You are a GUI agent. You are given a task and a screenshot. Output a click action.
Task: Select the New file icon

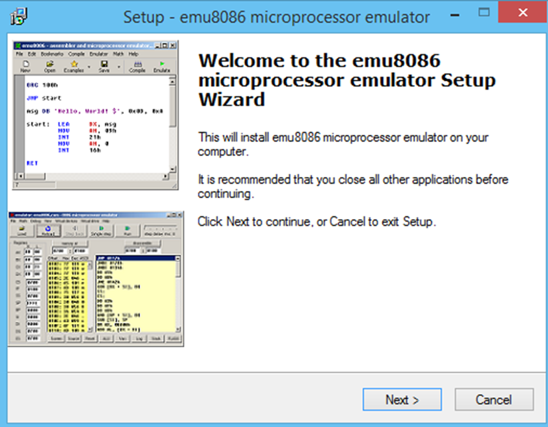[x=26, y=63]
